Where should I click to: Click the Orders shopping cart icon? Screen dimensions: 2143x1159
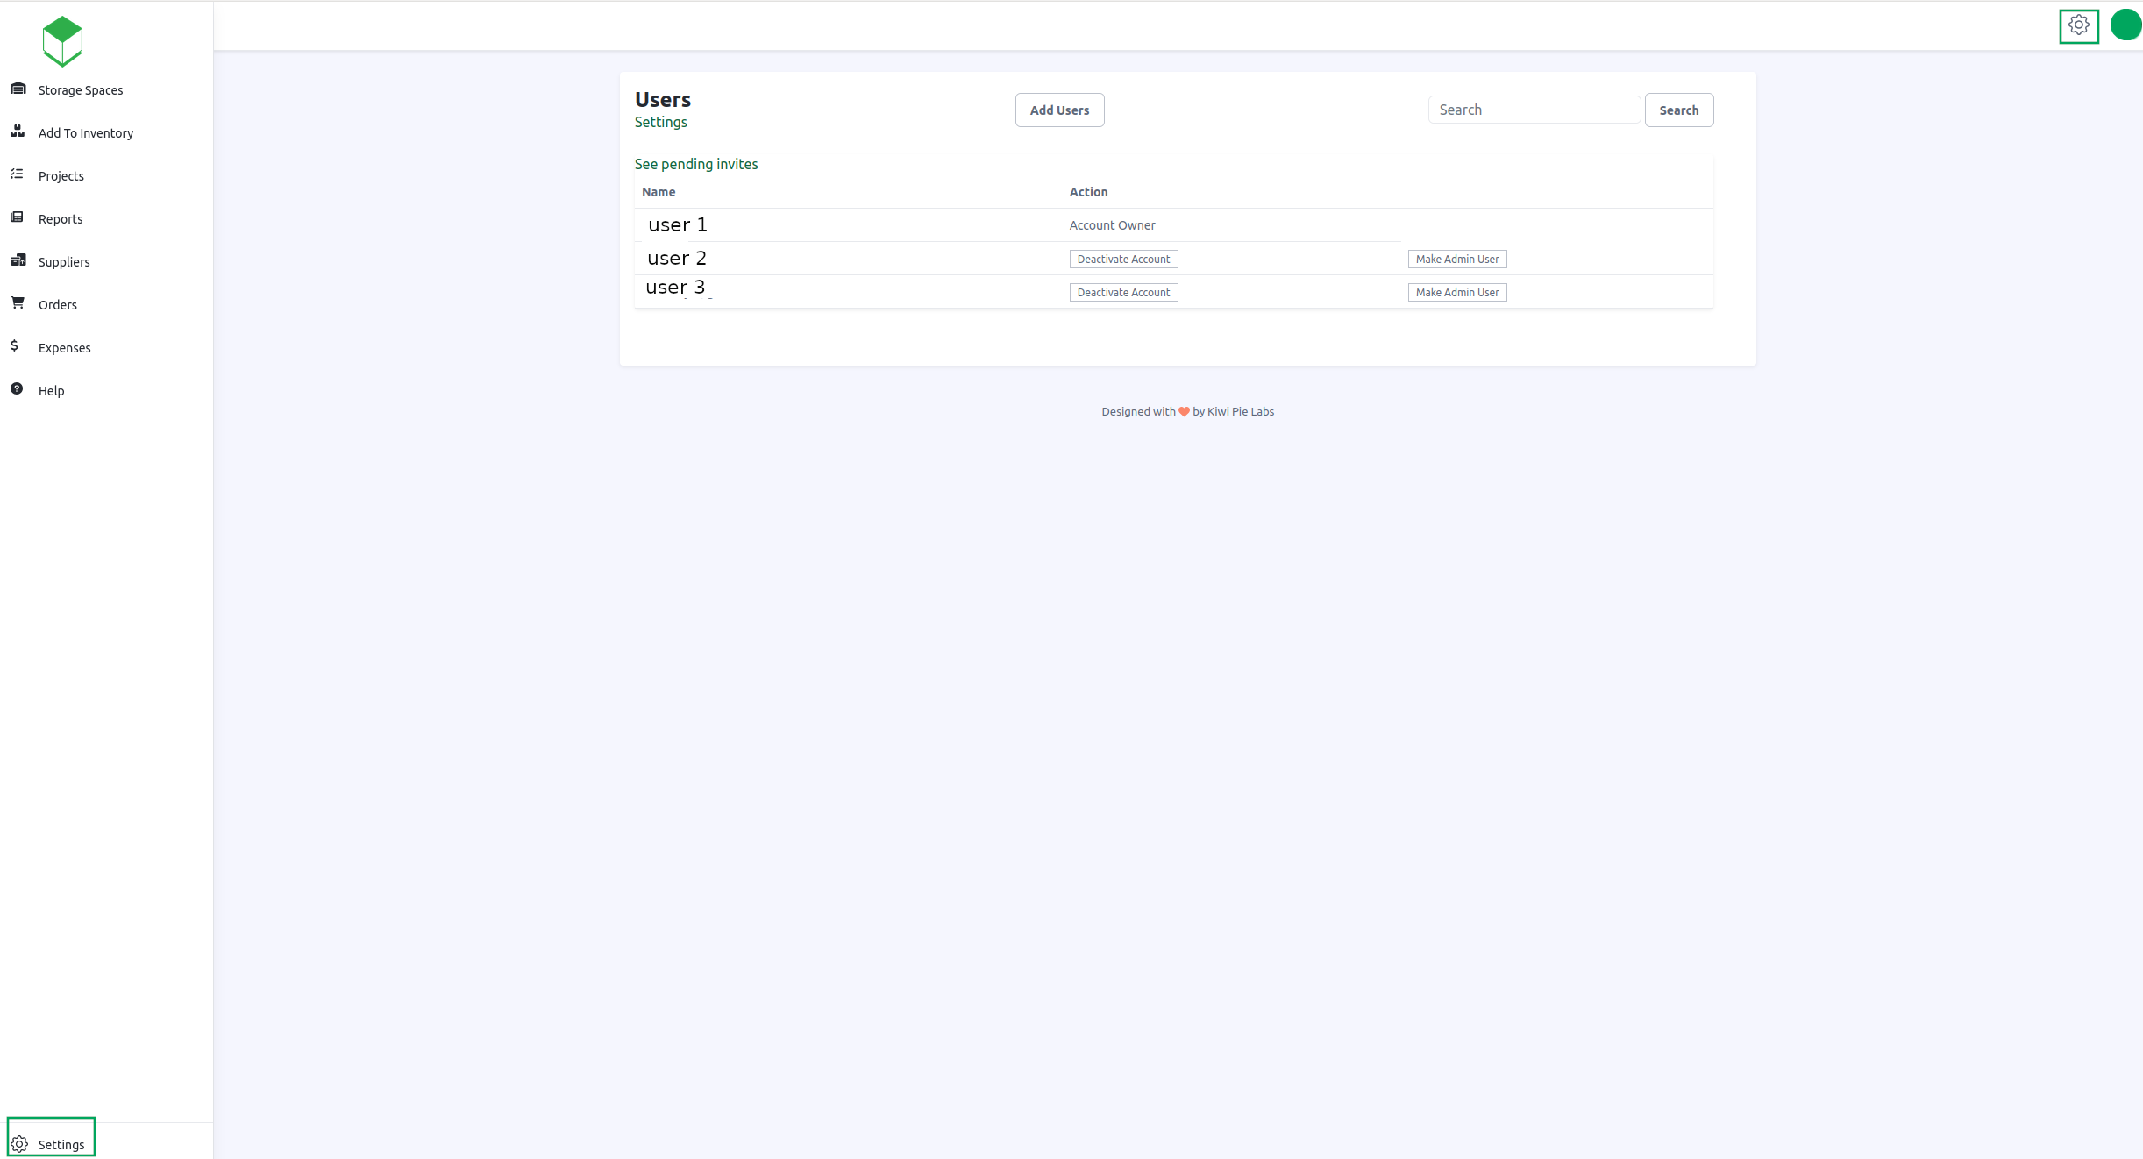(18, 303)
